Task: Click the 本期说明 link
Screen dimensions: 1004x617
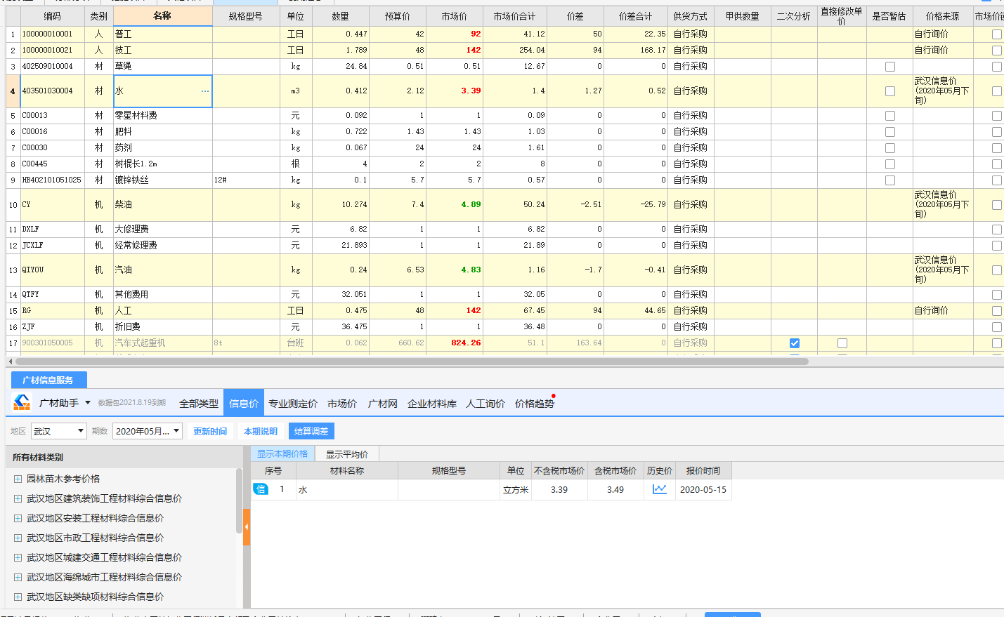Action: pos(261,432)
